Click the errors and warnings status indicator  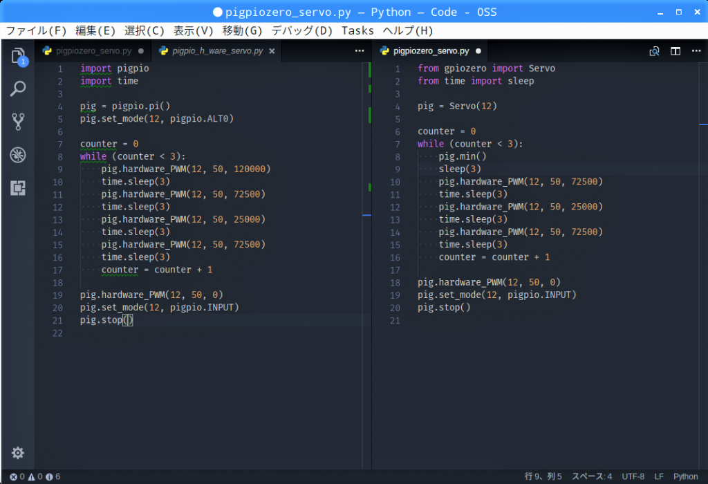(x=35, y=476)
